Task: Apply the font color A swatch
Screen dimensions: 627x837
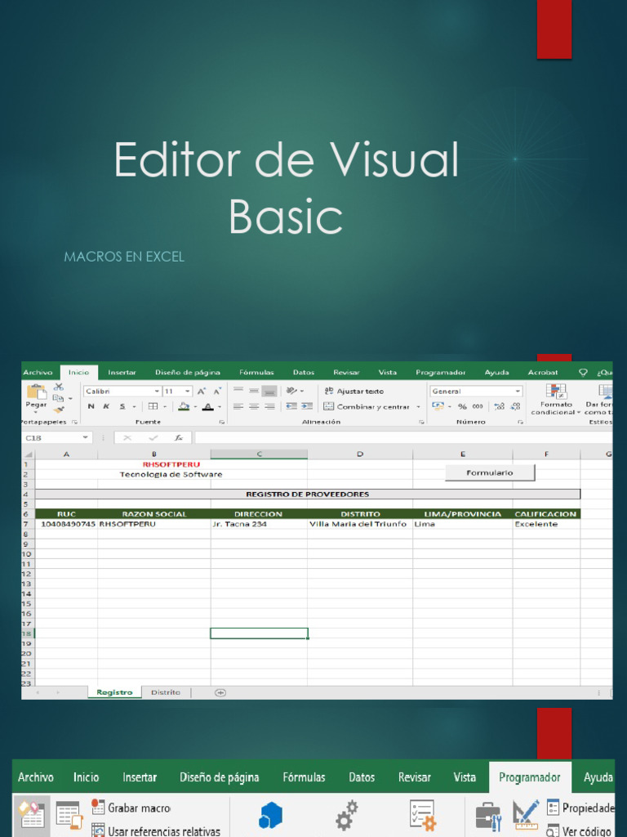Action: pos(208,407)
